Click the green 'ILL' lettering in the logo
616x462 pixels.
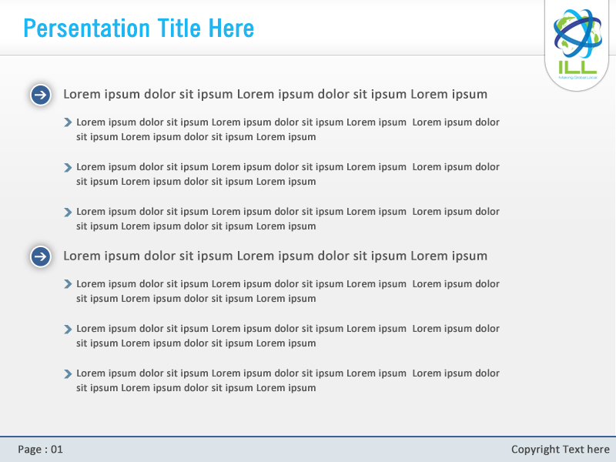(577, 67)
